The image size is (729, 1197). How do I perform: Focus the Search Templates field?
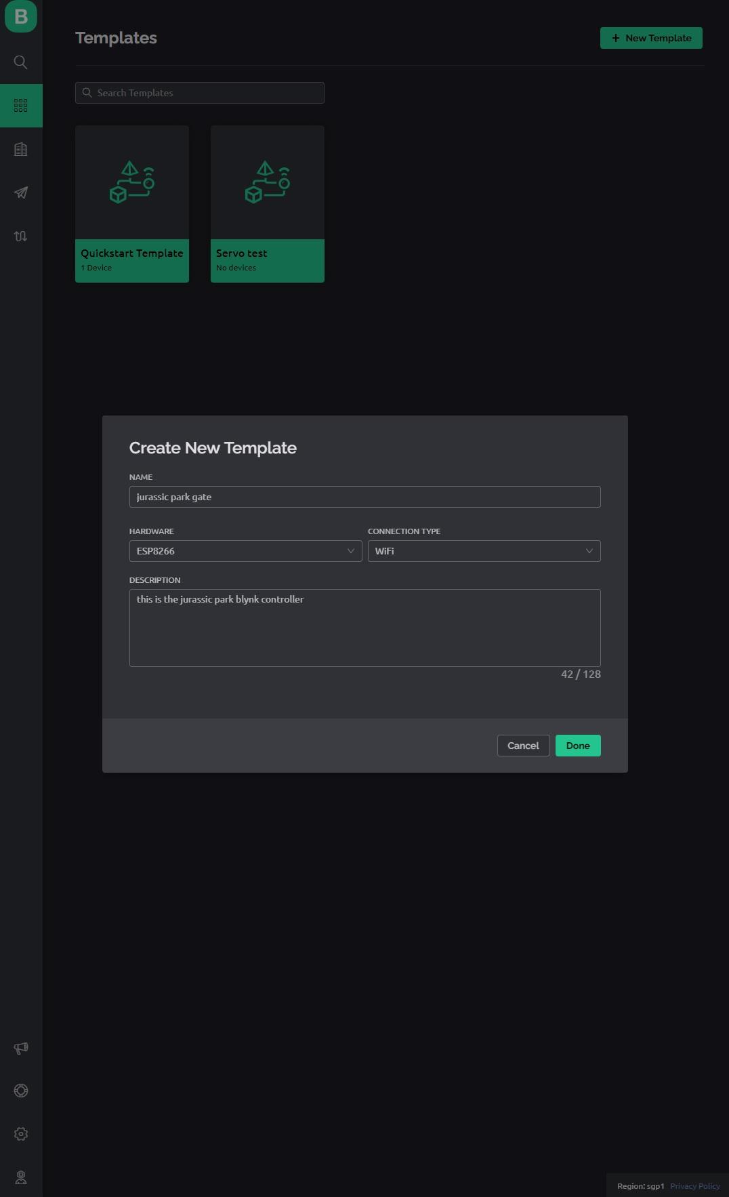point(200,93)
